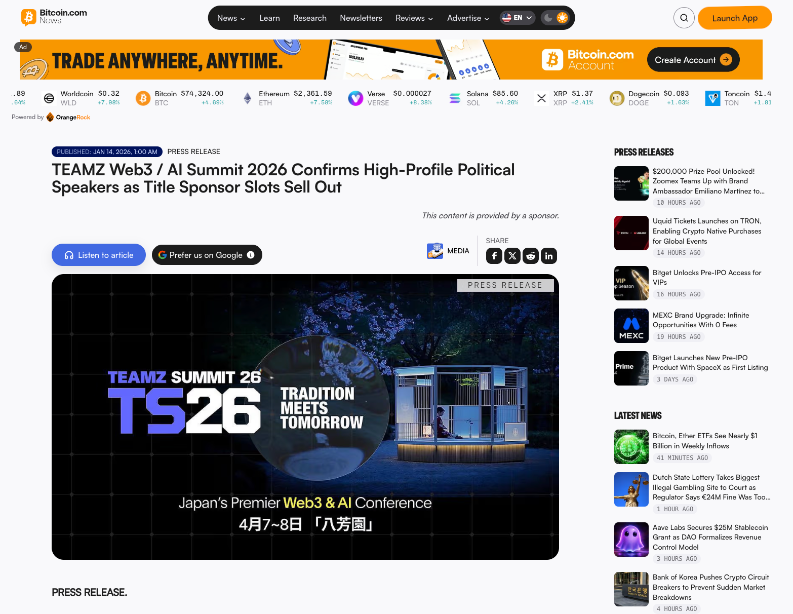
Task: Open Bitcoin, Ether ETFs inflows article
Action: (x=705, y=441)
